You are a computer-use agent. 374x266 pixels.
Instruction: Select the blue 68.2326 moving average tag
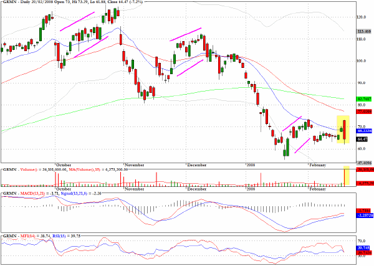(x=364, y=131)
